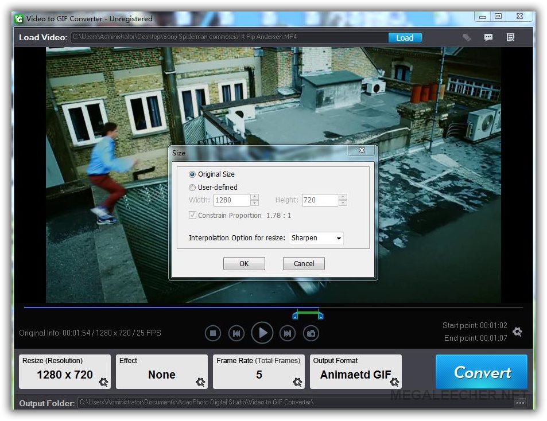
Task: Open the Effect None panel
Action: [x=162, y=372]
